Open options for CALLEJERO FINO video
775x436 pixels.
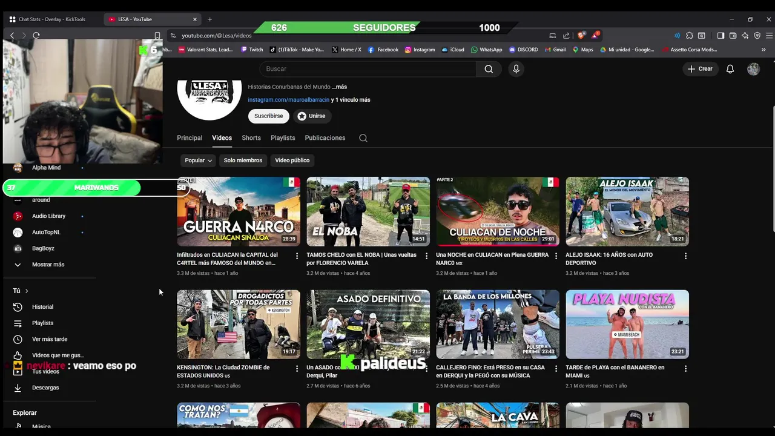[x=556, y=369]
